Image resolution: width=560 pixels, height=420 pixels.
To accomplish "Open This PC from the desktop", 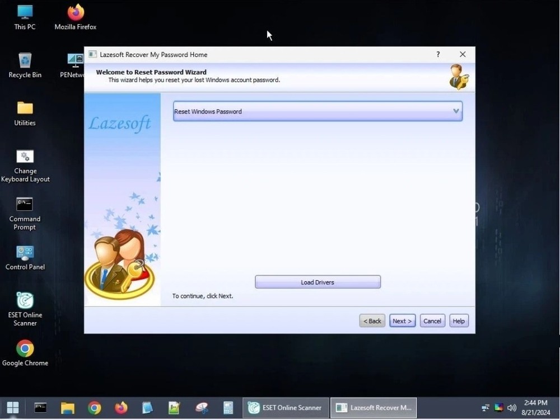I will pyautogui.click(x=24, y=12).
